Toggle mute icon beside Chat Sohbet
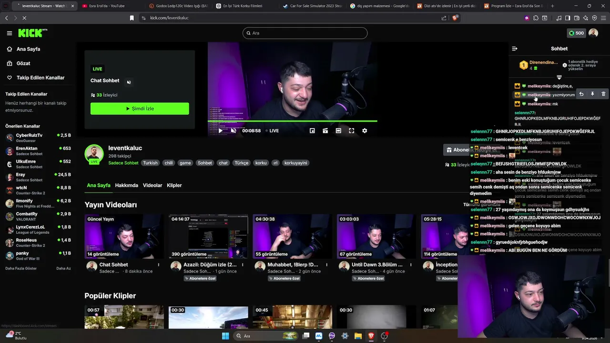Screen dimensions: 610x343 (x=129, y=82)
